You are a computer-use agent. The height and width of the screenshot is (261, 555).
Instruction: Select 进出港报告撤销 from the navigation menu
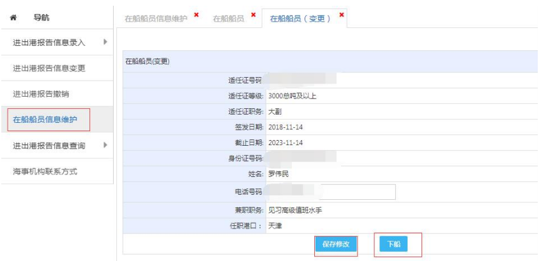point(41,94)
